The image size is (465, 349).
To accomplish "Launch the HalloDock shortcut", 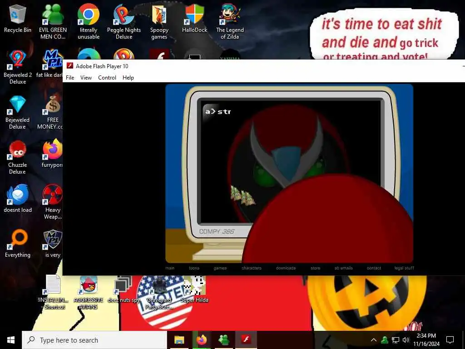I will [x=194, y=18].
